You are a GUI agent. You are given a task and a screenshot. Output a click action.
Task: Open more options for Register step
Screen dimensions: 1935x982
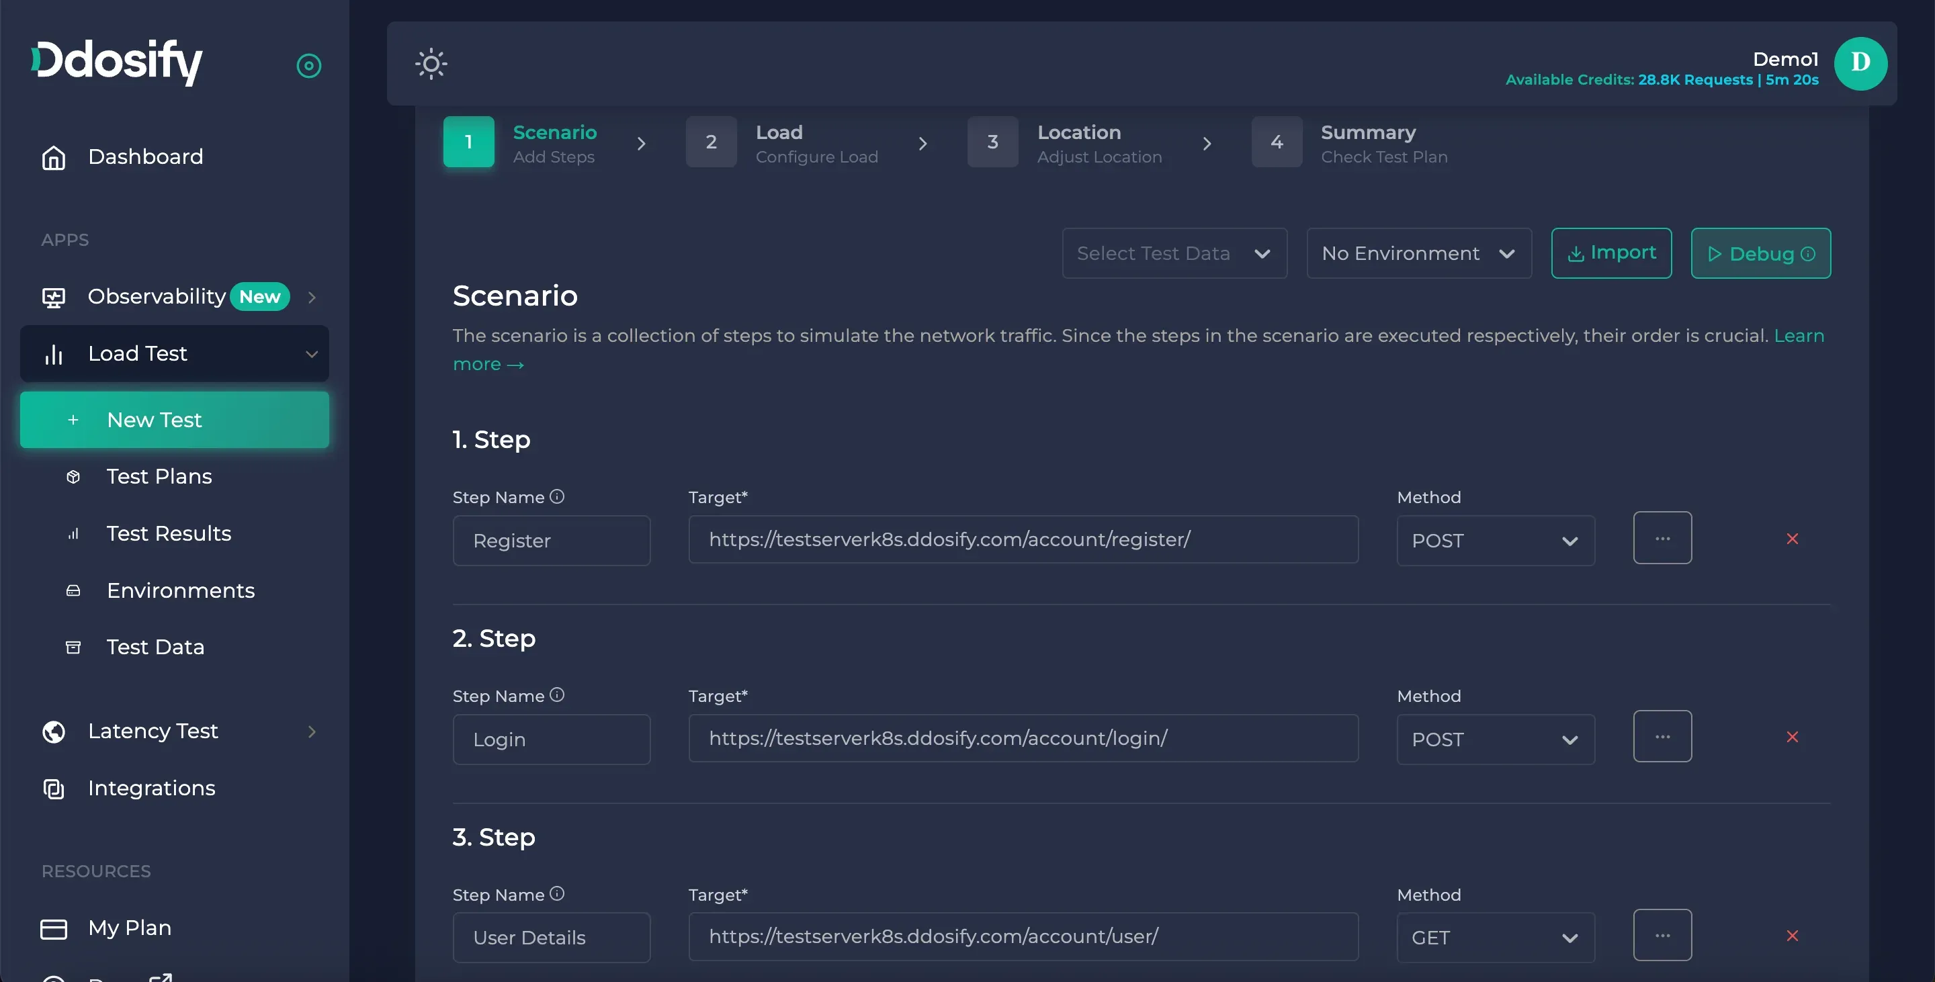(x=1662, y=538)
